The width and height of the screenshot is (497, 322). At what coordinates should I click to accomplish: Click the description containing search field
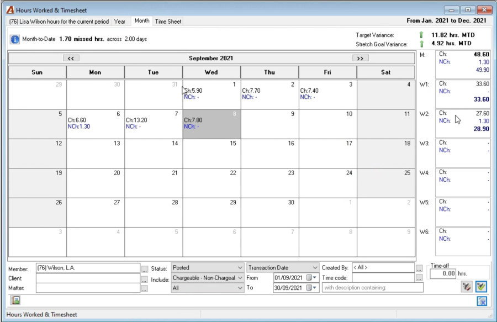pyautogui.click(x=372, y=288)
